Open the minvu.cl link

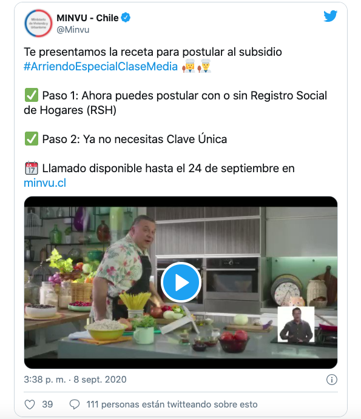[45, 183]
